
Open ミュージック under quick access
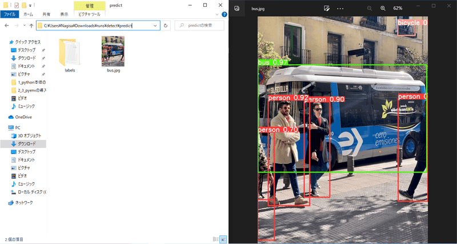pos(23,106)
